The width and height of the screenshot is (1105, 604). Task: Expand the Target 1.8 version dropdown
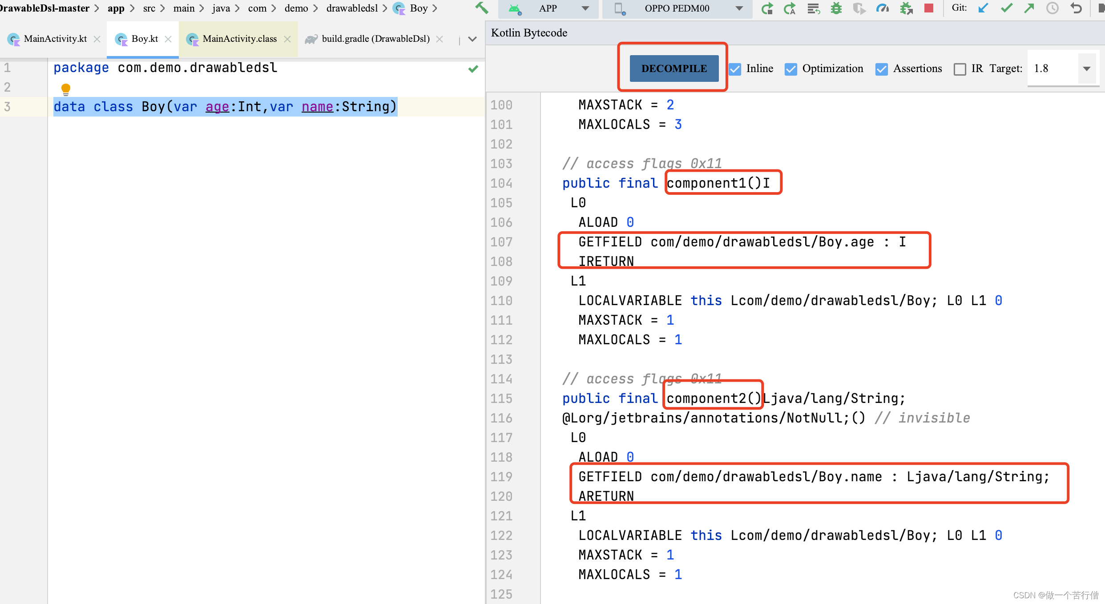click(1087, 68)
